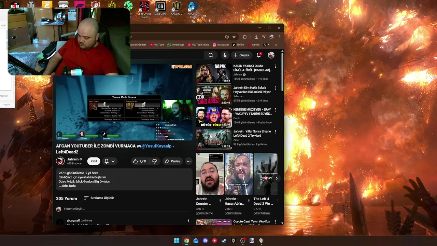The height and width of the screenshot is (246, 437).
Task: Show more bookmarks with double chevron
Action: click(276, 45)
